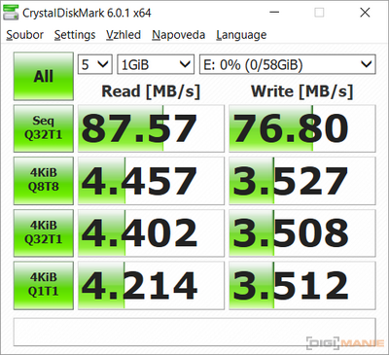Image resolution: width=389 pixels, height=355 pixels.
Task: Close the CrystalDiskMark window
Action: pyautogui.click(x=365, y=13)
